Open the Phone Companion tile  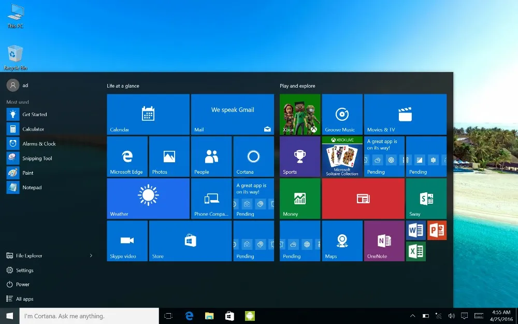click(211, 199)
